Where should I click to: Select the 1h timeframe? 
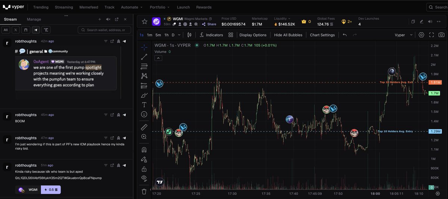click(x=167, y=35)
